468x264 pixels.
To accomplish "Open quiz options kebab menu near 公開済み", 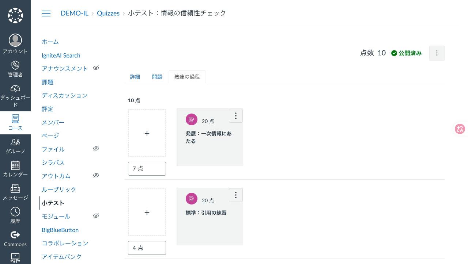I will (x=437, y=53).
